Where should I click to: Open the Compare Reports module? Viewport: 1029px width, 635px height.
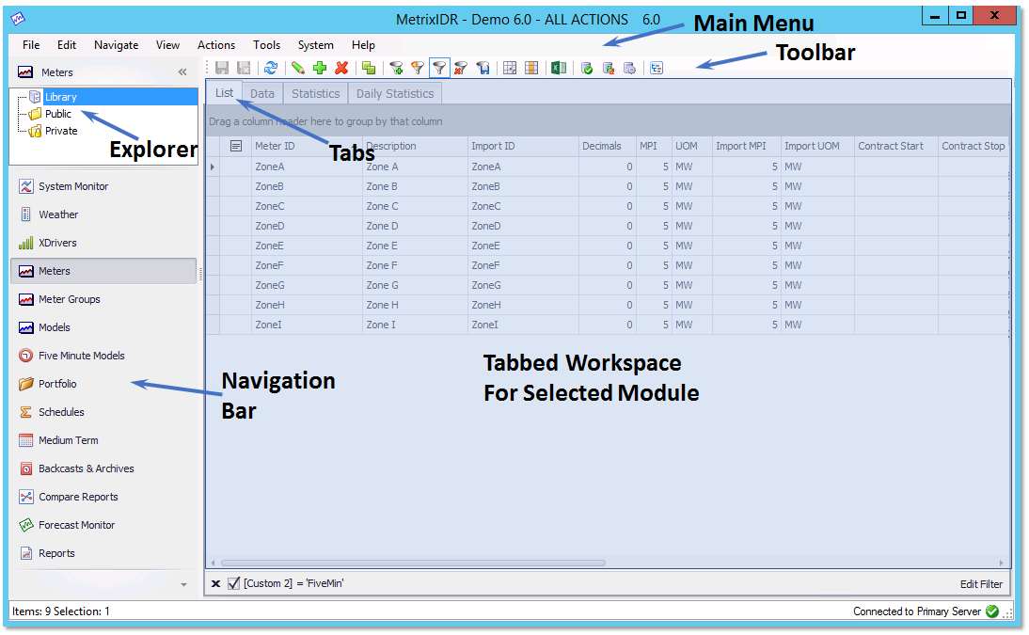(x=103, y=497)
